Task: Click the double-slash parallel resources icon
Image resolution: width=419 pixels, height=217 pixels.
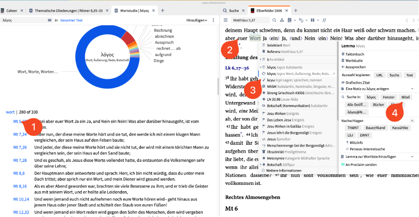Action: (324, 20)
